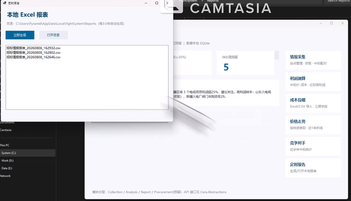The height and width of the screenshot is (201, 351).
Task: Open Network in the navigation pane
Action: [5, 176]
